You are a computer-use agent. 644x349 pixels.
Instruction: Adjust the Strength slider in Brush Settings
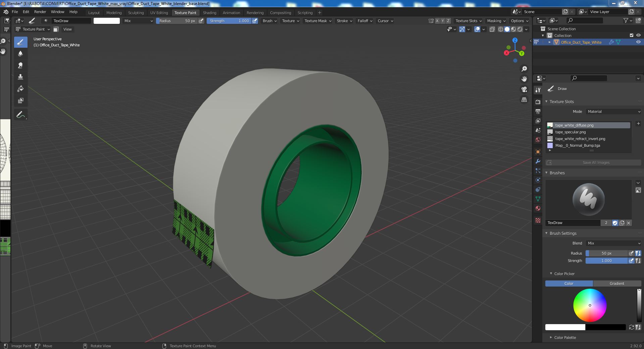pos(606,261)
